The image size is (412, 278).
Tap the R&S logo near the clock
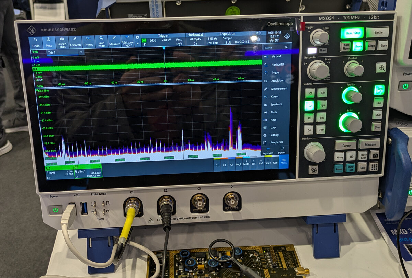coord(287,36)
